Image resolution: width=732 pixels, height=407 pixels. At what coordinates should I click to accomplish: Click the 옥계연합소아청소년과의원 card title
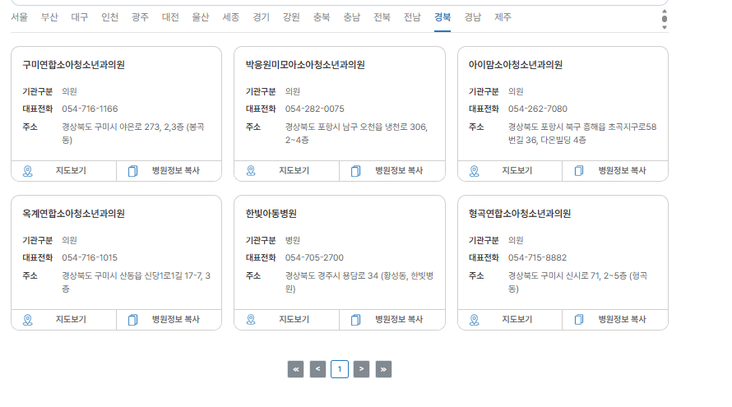pos(74,213)
